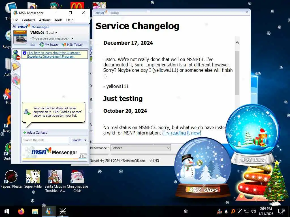Viewport: 290px width, 217px height.
Task: Click the Christmas tree desktop widget
Action: click(x=275, y=183)
